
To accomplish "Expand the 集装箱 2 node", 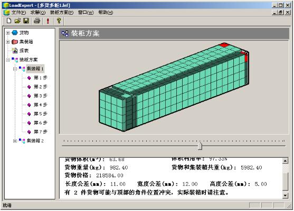I will pos(15,141).
